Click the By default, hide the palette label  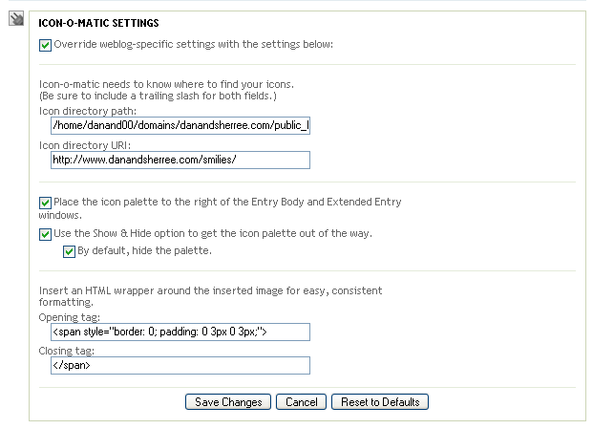click(x=144, y=250)
